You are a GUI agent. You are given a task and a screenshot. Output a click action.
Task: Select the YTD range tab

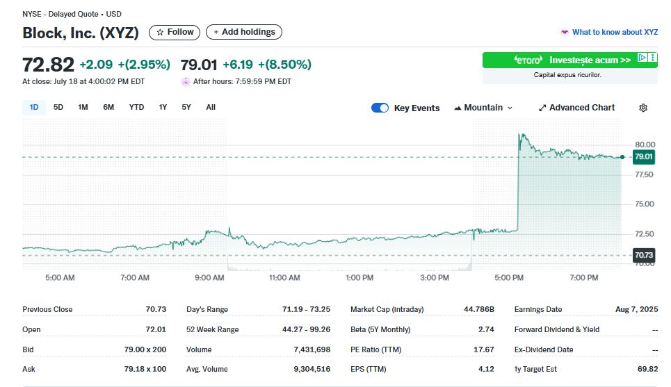click(x=136, y=107)
